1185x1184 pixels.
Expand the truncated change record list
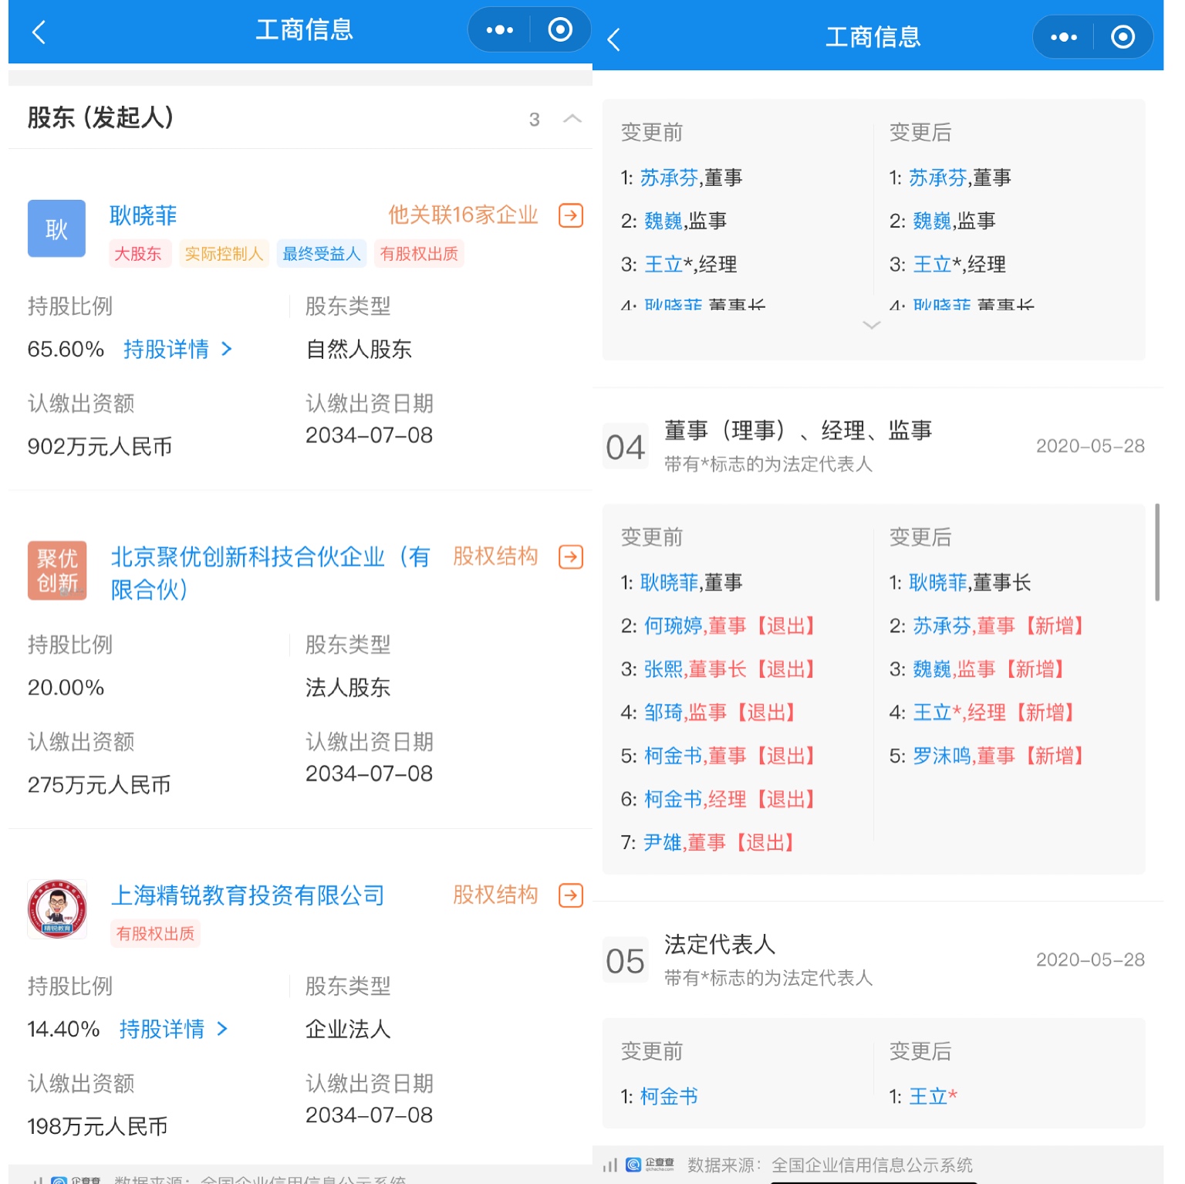tap(871, 326)
